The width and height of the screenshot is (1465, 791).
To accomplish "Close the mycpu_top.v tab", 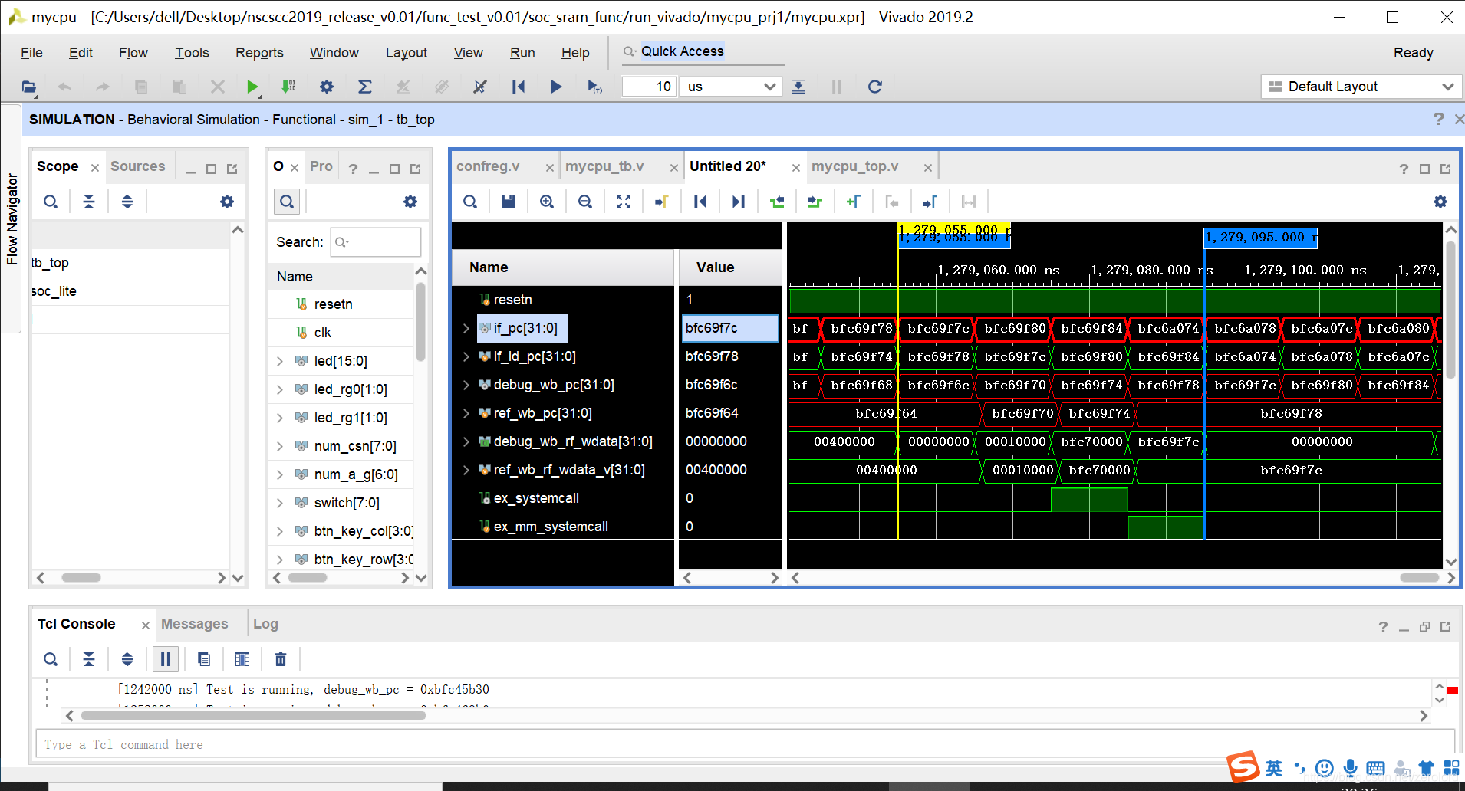I will (x=928, y=167).
